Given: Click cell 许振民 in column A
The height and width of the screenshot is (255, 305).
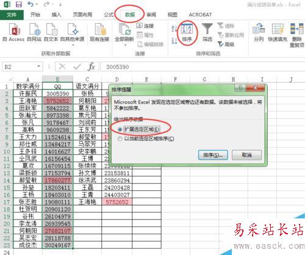Looking at the screenshot, I should [x=28, y=93].
